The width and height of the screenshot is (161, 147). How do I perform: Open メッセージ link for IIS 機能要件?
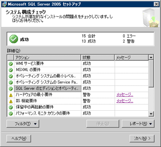pyautogui.click(x=125, y=101)
